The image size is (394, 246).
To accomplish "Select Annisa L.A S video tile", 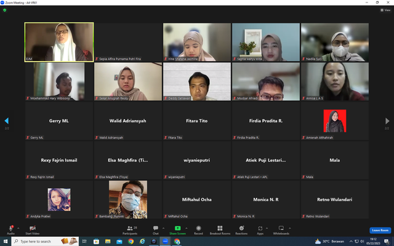I will click(x=335, y=82).
